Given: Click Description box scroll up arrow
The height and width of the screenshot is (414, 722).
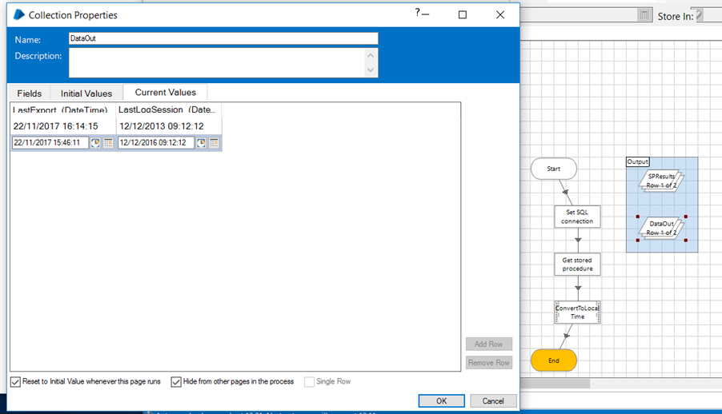Looking at the screenshot, I should (371, 56).
